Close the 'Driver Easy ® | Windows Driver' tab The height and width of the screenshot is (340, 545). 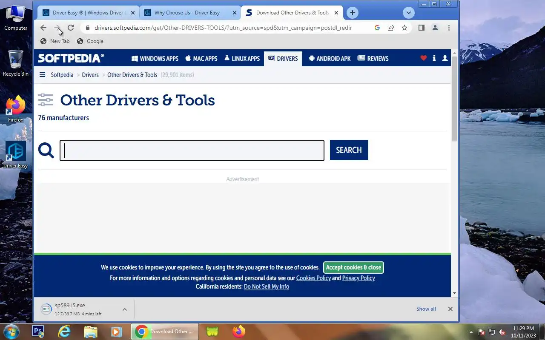133,13
